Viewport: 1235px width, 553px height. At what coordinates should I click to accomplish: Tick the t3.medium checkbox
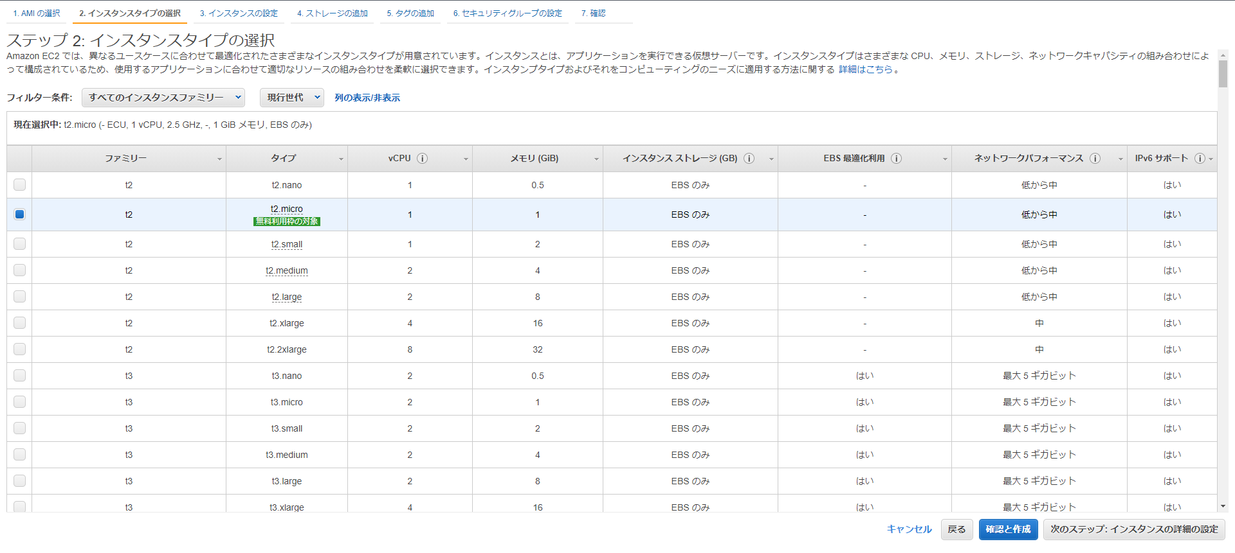(x=20, y=455)
